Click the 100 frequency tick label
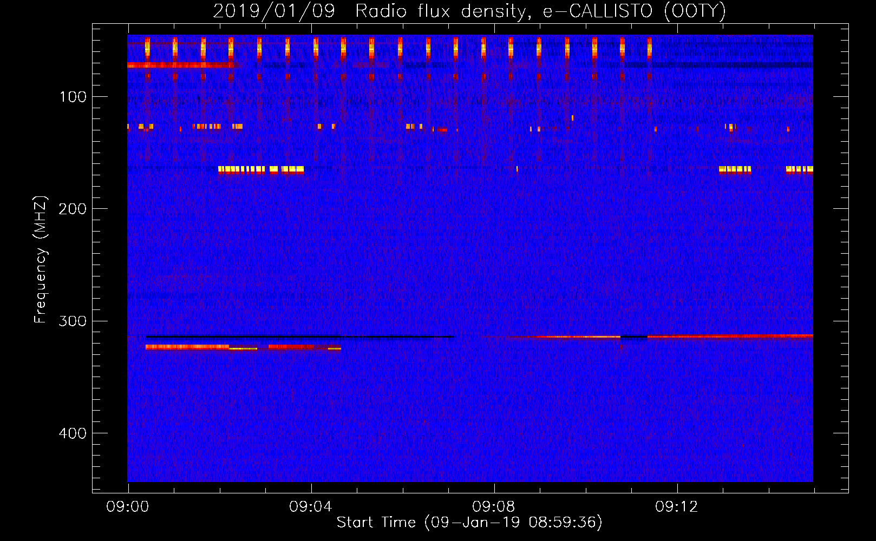 tap(73, 97)
